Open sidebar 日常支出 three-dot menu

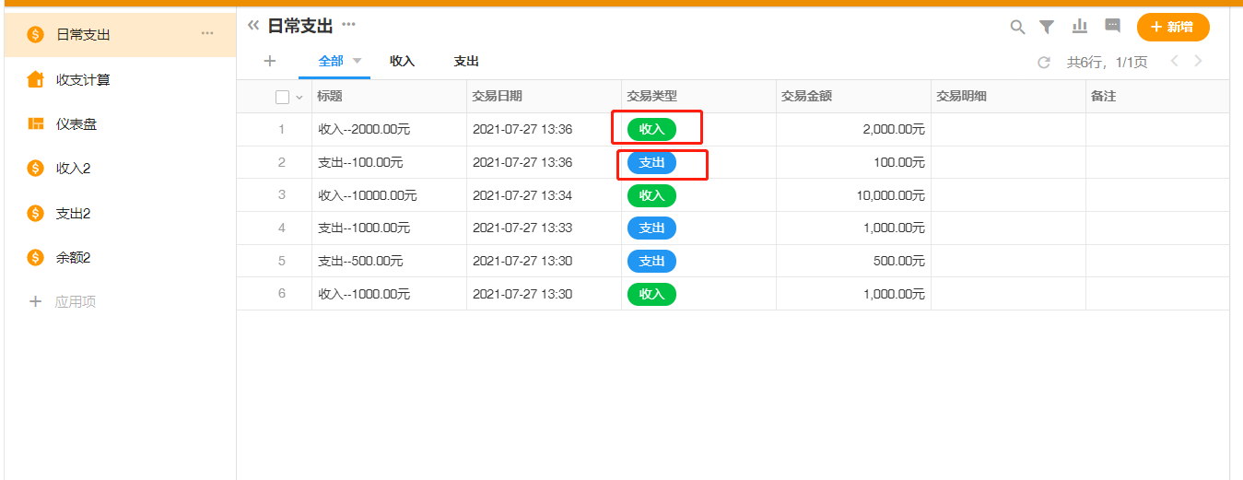click(x=207, y=33)
